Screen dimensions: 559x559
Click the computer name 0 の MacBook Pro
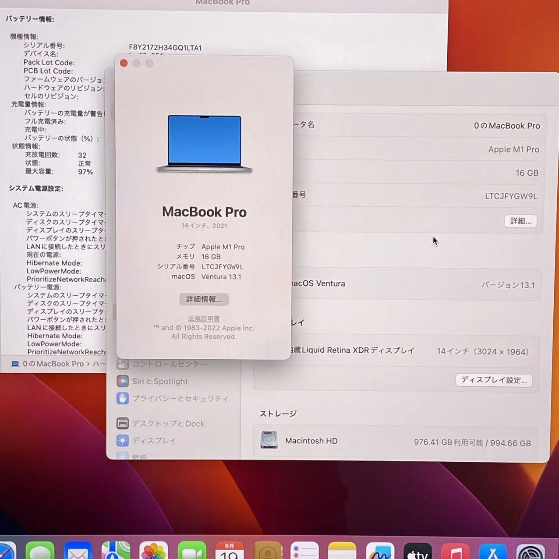[507, 126]
